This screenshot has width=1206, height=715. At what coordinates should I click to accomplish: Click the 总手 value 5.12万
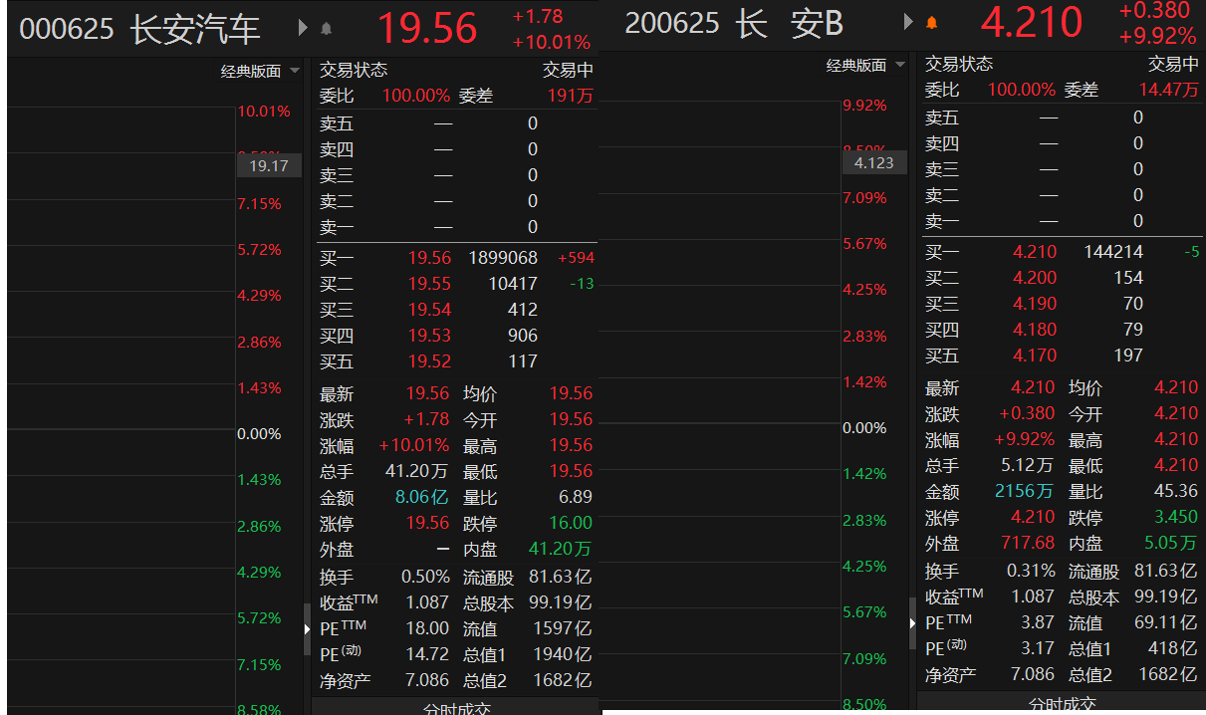point(1027,466)
